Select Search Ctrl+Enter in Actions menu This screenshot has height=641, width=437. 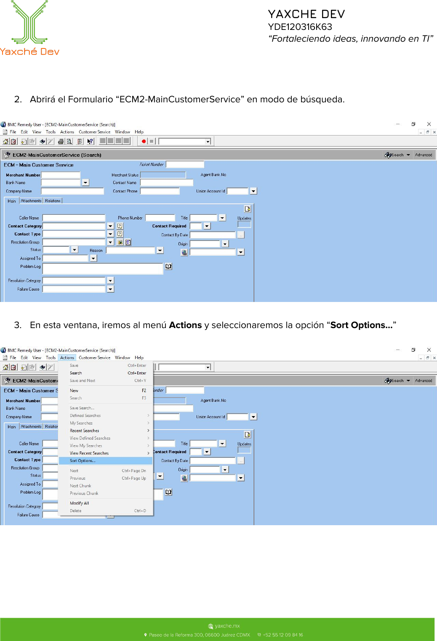pos(105,373)
